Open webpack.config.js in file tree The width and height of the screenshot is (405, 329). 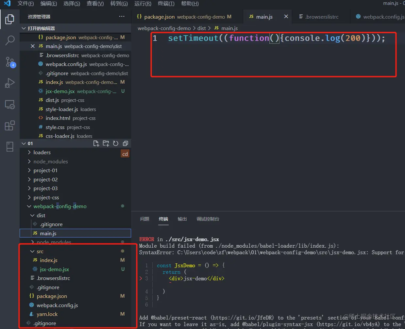[x=75, y=305]
